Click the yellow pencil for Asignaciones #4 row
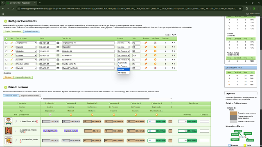Viewport: 262px width, 147px height. coord(11,43)
